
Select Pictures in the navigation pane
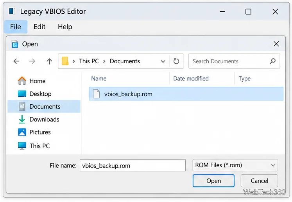(x=44, y=132)
